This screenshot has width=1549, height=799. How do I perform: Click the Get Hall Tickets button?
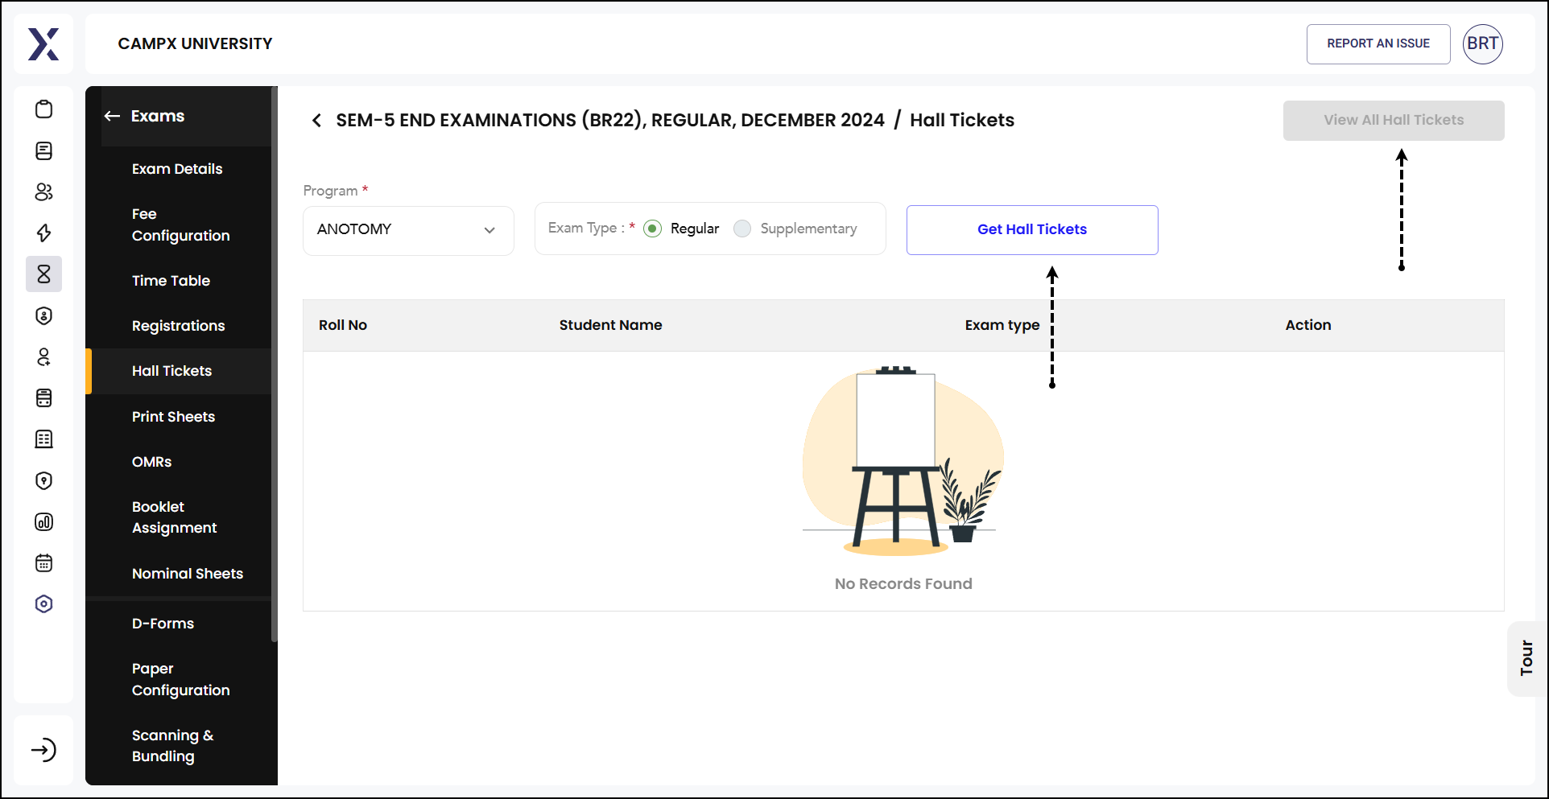click(1032, 229)
